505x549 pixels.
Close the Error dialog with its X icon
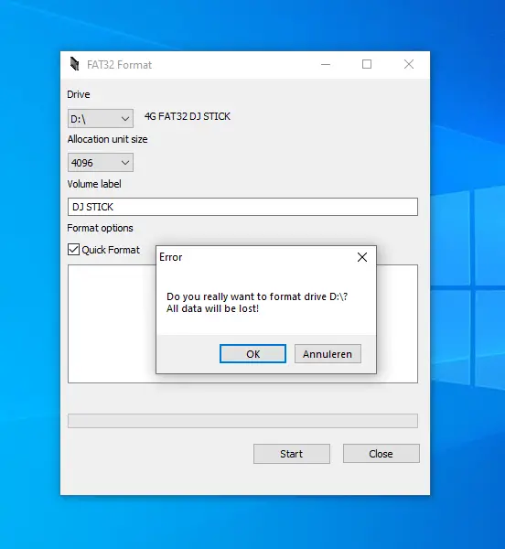click(362, 257)
